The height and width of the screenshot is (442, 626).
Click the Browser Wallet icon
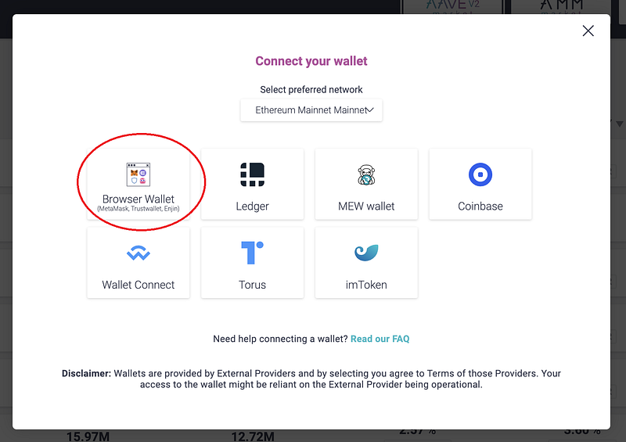(x=138, y=174)
